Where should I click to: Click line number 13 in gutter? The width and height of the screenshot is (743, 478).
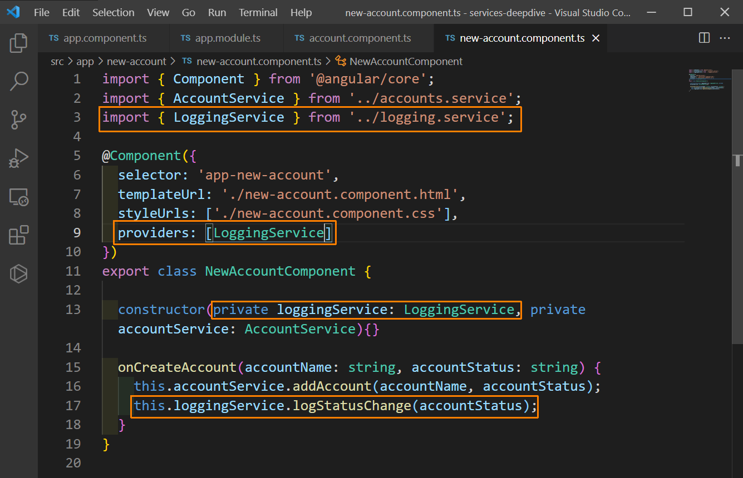[x=73, y=309]
